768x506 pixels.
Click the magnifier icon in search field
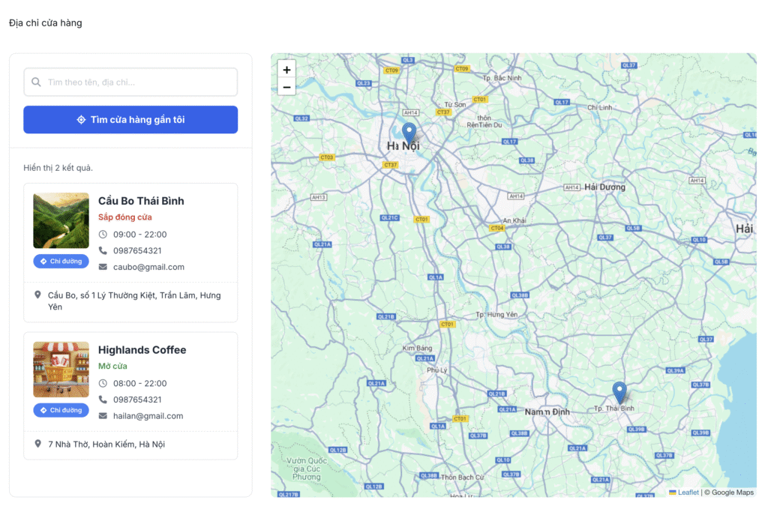(36, 82)
